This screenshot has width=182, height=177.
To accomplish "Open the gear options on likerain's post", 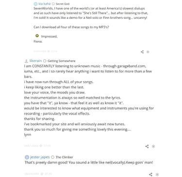I will 153,146.
